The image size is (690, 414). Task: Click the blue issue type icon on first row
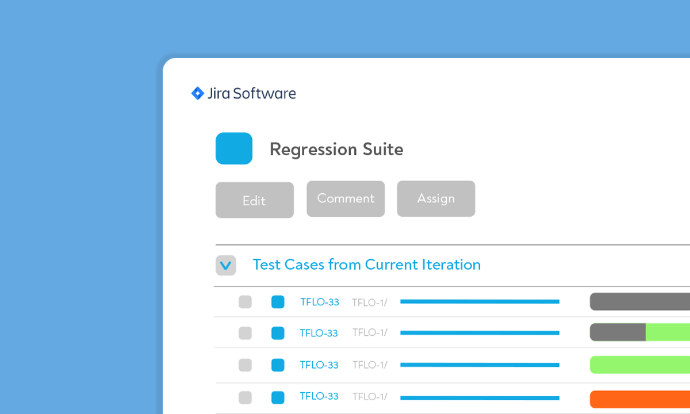point(278,301)
